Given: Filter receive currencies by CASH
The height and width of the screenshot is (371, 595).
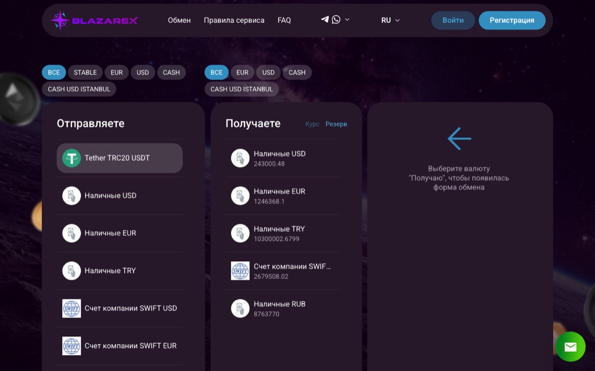Looking at the screenshot, I should point(297,72).
